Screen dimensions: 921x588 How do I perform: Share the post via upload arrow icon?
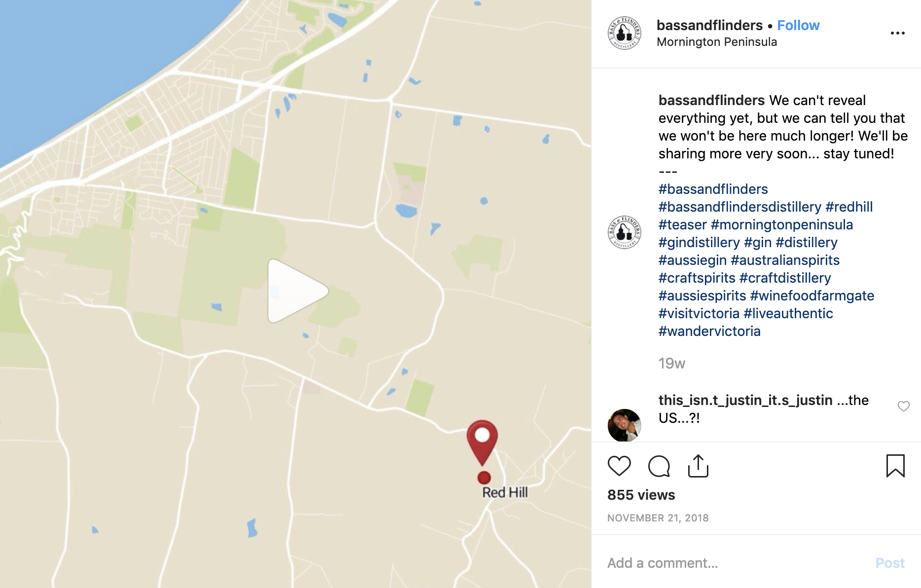(x=698, y=466)
